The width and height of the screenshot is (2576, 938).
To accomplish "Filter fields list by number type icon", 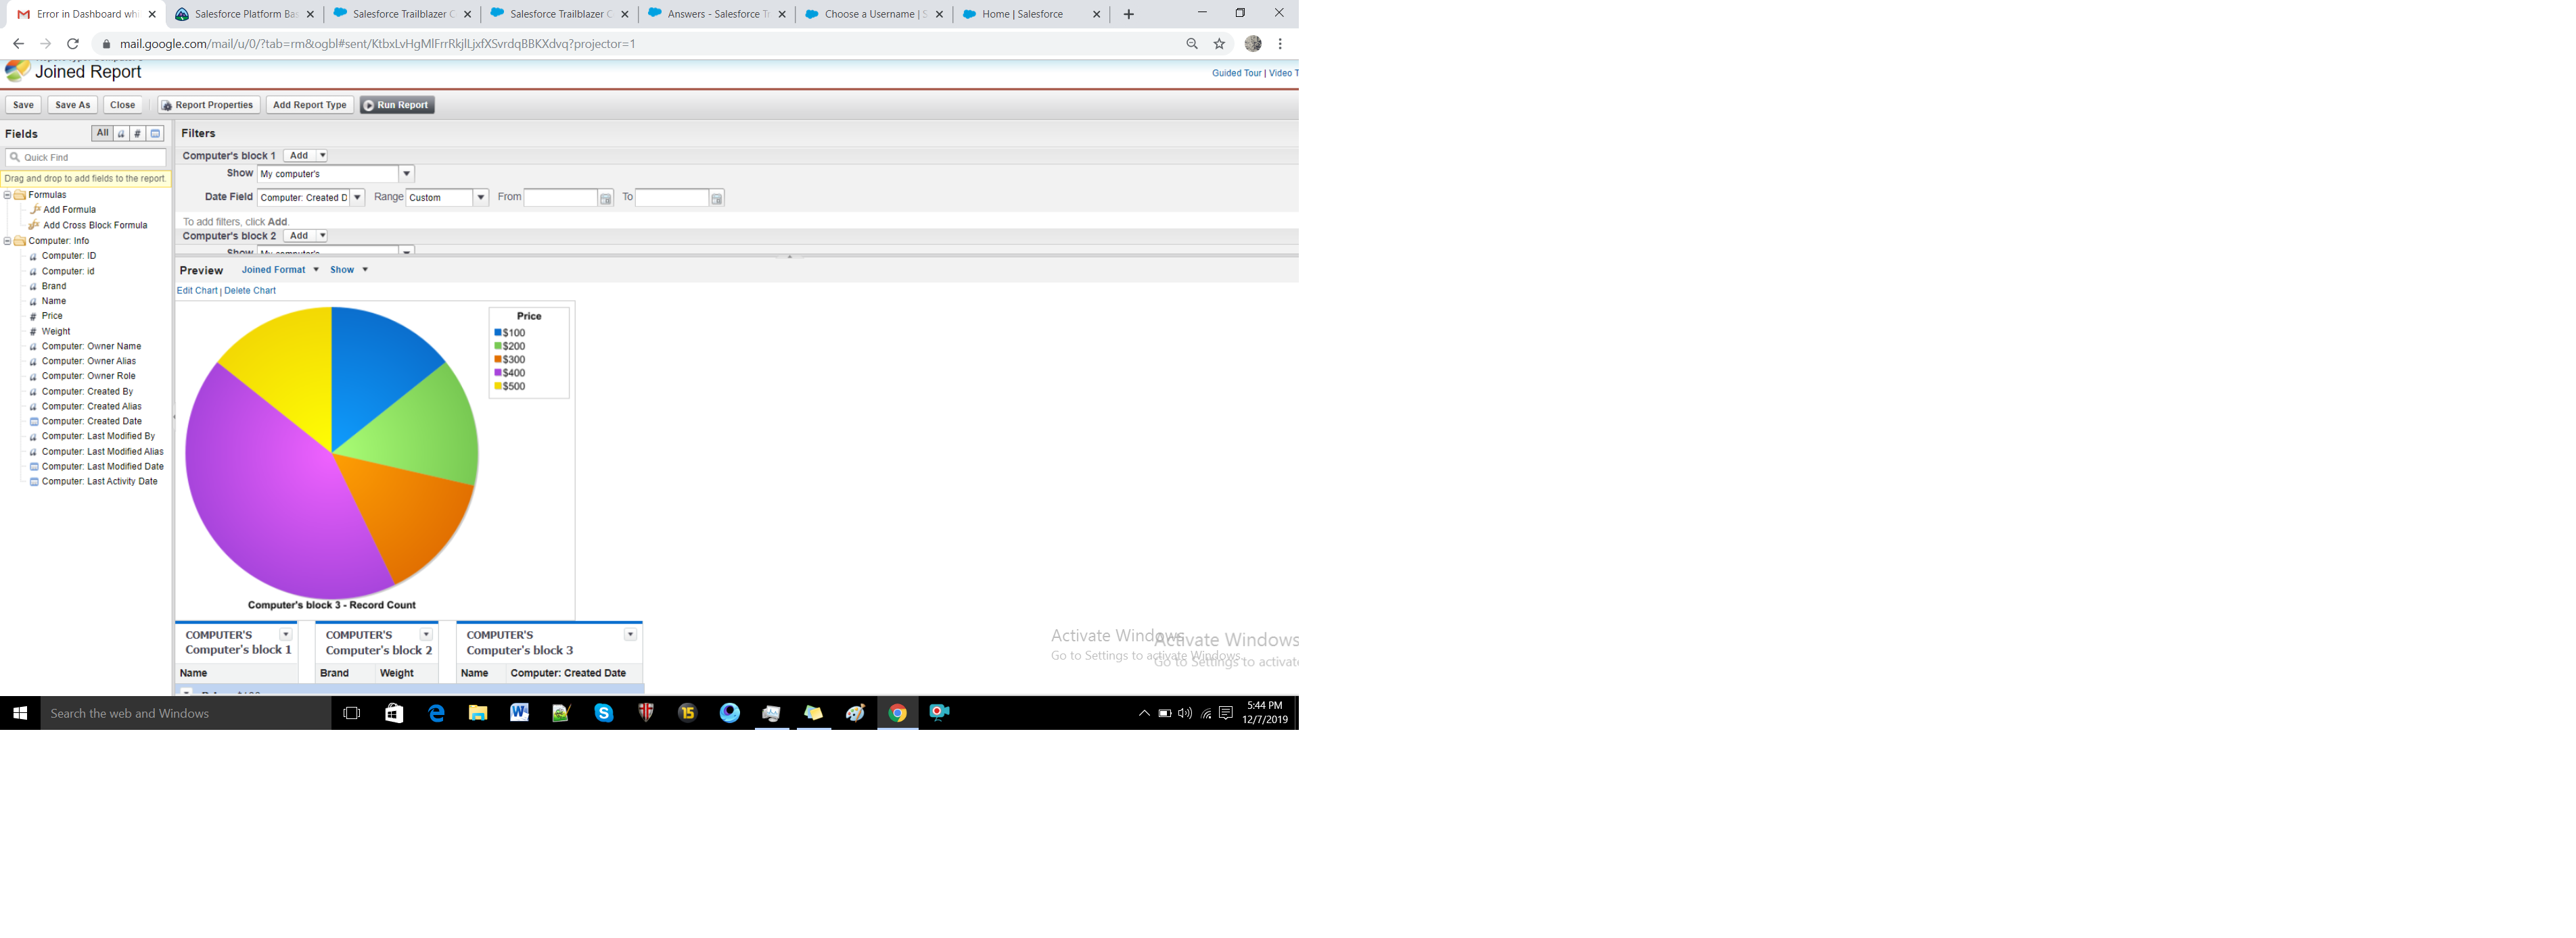I will click(138, 134).
